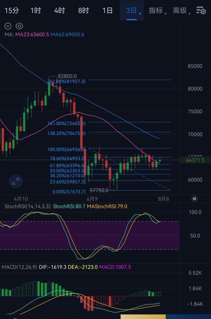Click the MA62:69050.6 label
211x319 pixels.
coord(67,35)
